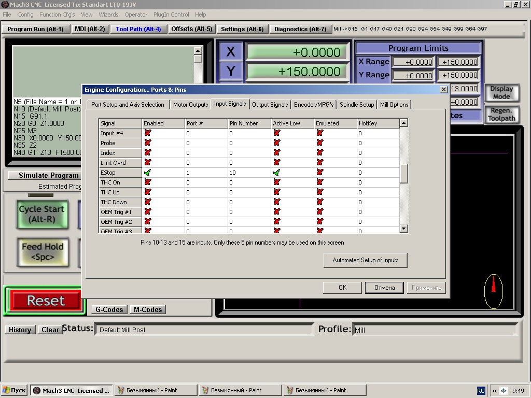
Task: Switch to Encoder/MPG's tab
Action: tap(314, 105)
